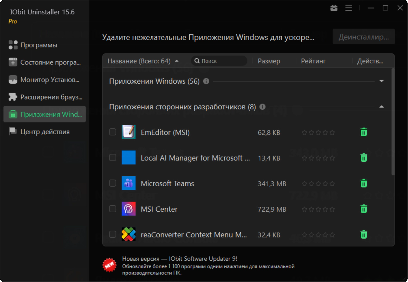Click the Состояние програ... sidebar icon
Image resolution: width=408 pixels, height=282 pixels.
(x=13, y=62)
